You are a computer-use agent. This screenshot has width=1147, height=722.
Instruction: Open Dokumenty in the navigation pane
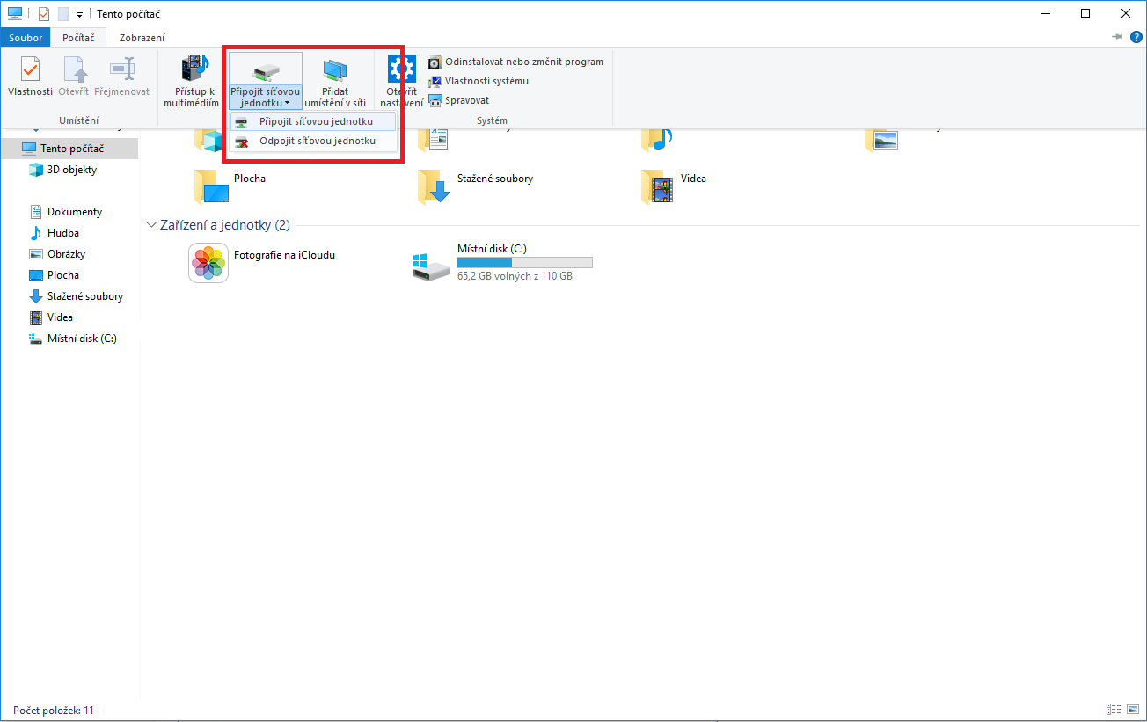(75, 212)
